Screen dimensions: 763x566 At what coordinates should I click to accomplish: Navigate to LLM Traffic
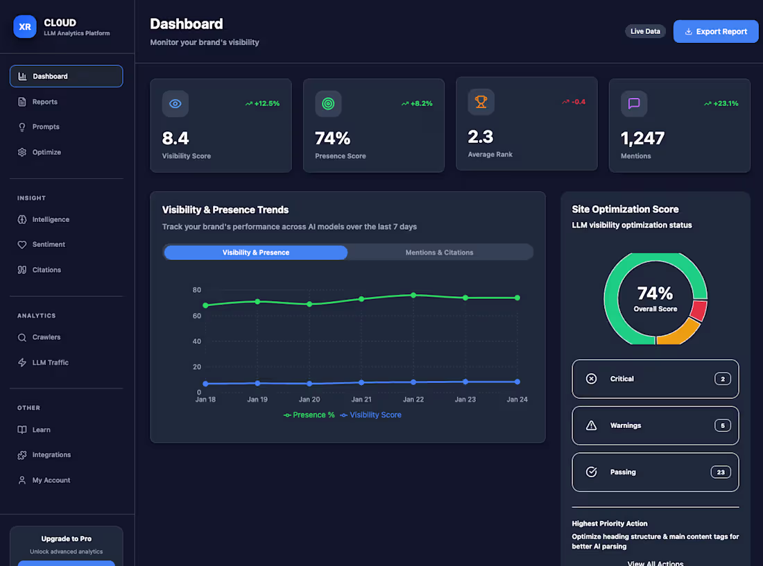49,362
